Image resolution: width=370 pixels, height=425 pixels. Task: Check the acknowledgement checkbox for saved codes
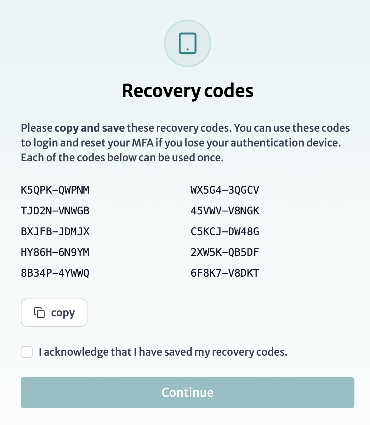(x=26, y=352)
